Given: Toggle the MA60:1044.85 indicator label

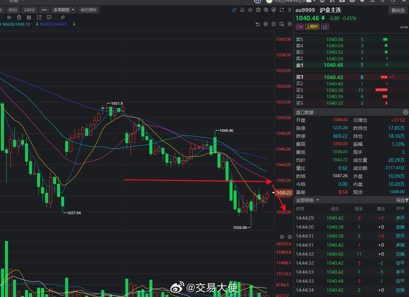Looking at the screenshot, I should point(53,24).
